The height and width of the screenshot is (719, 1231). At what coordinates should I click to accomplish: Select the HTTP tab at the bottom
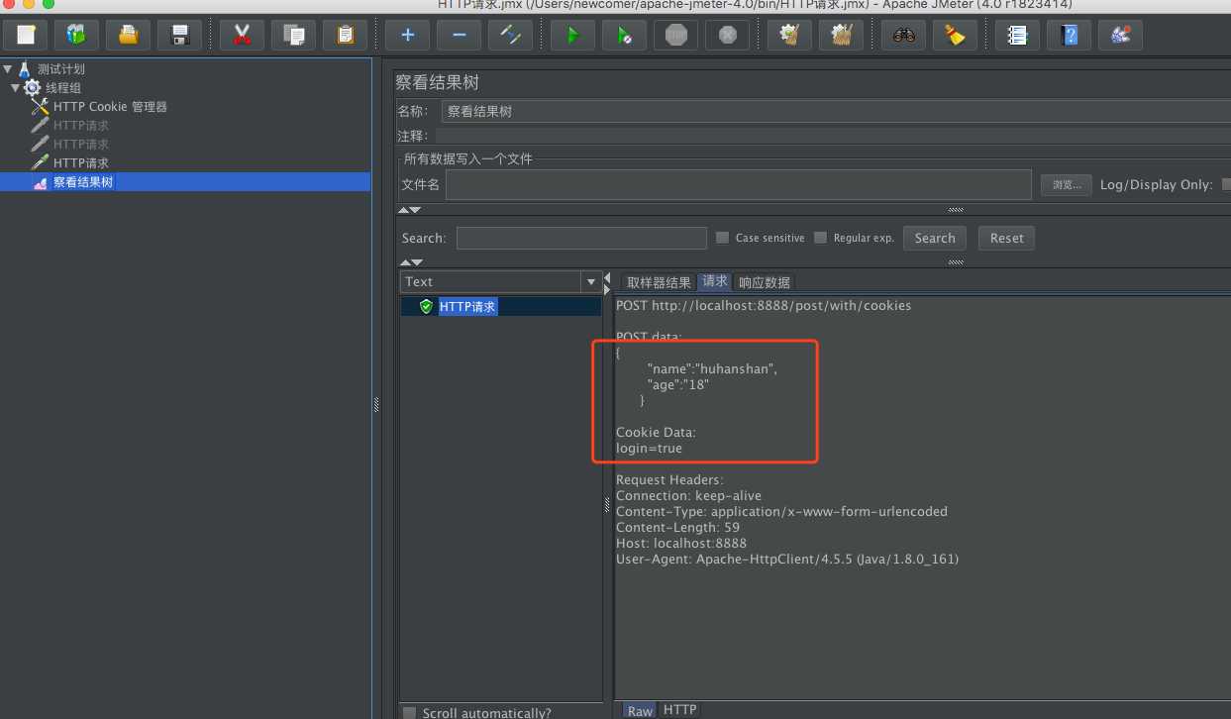click(679, 710)
